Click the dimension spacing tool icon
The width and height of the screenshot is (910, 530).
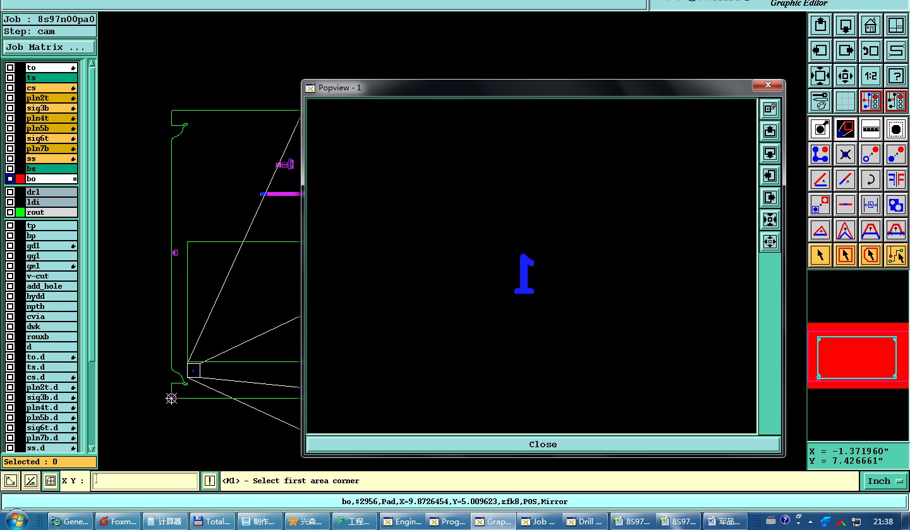(x=871, y=205)
